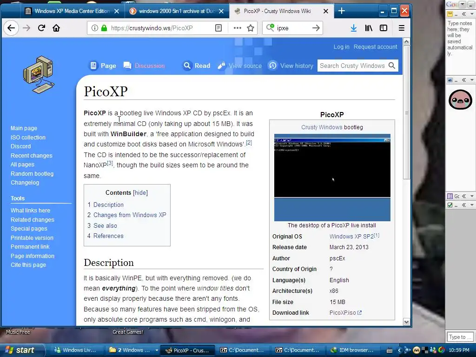
Task: Toggle Reader View in address bar
Action: click(x=218, y=28)
